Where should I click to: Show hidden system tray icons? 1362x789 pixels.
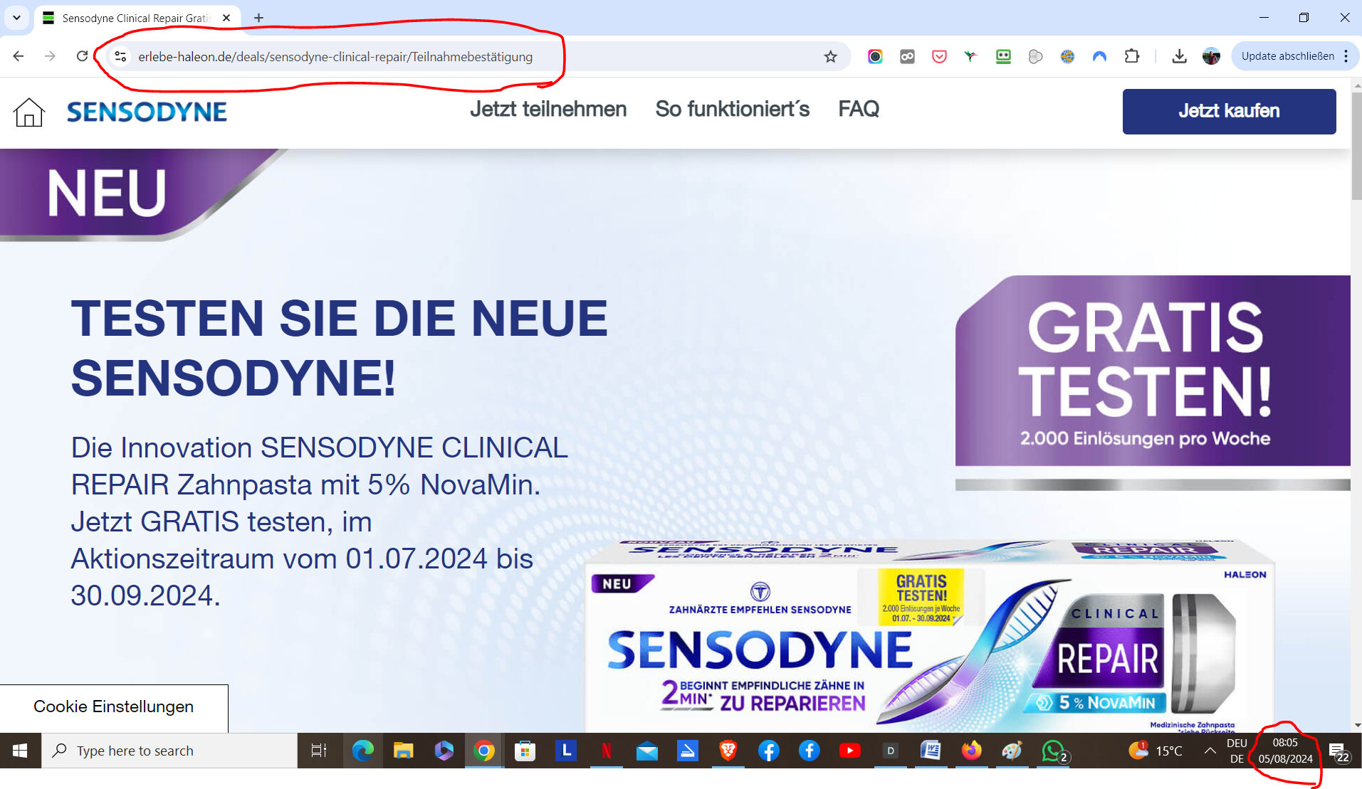(1210, 751)
